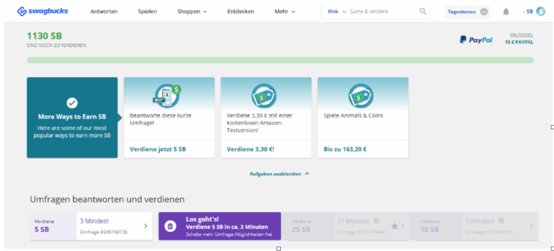Expand the Shoppen dropdown menu

[x=192, y=11]
